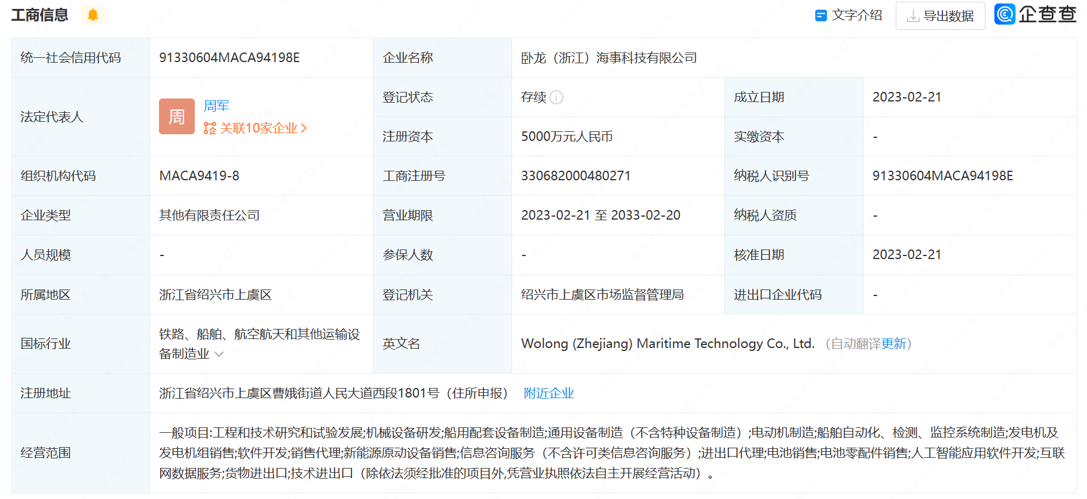The image size is (1087, 499).
Task: Click the orange bell alert icon
Action: 93,15
